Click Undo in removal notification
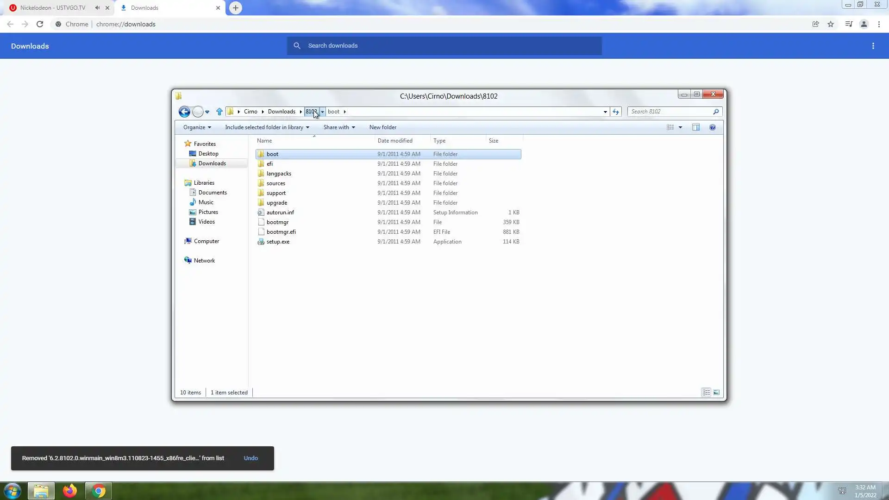The width and height of the screenshot is (889, 500). (x=250, y=458)
